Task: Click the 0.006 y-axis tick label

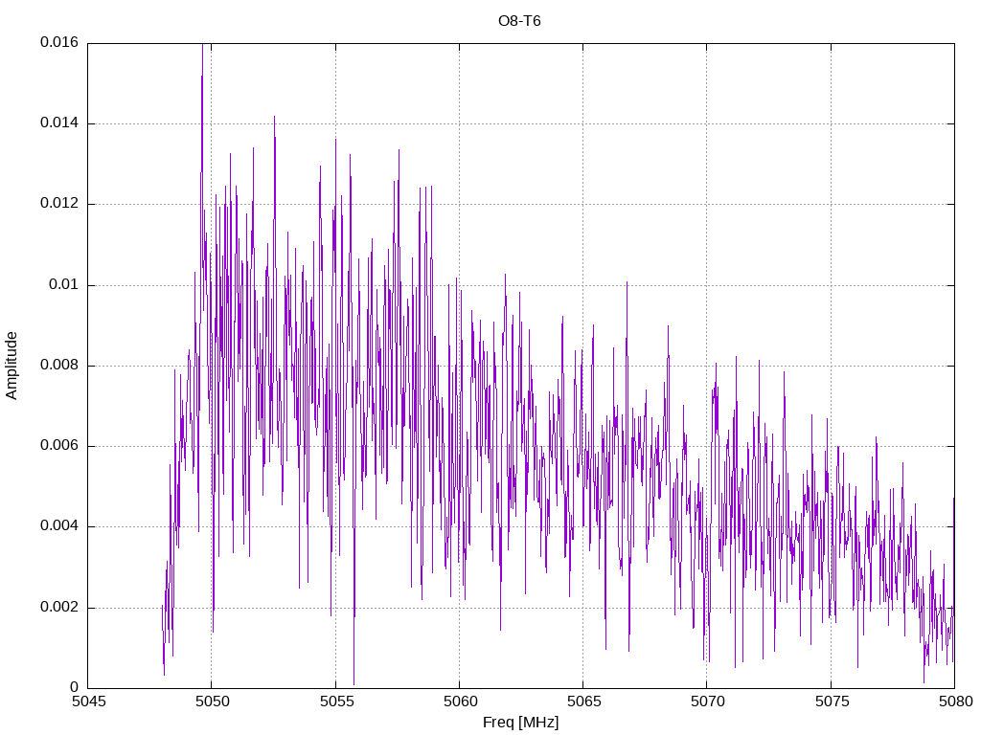Action: [x=58, y=446]
